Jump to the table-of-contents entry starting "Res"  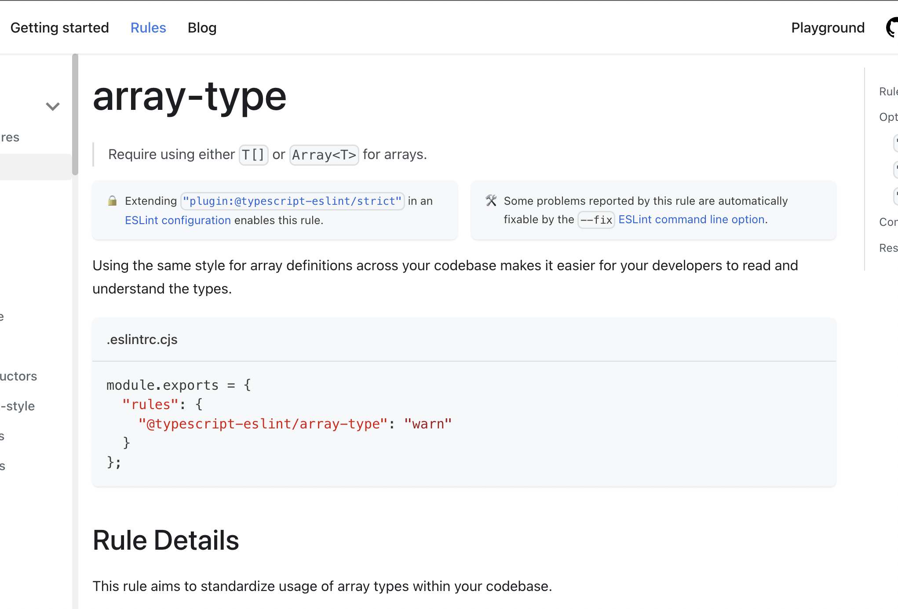888,248
